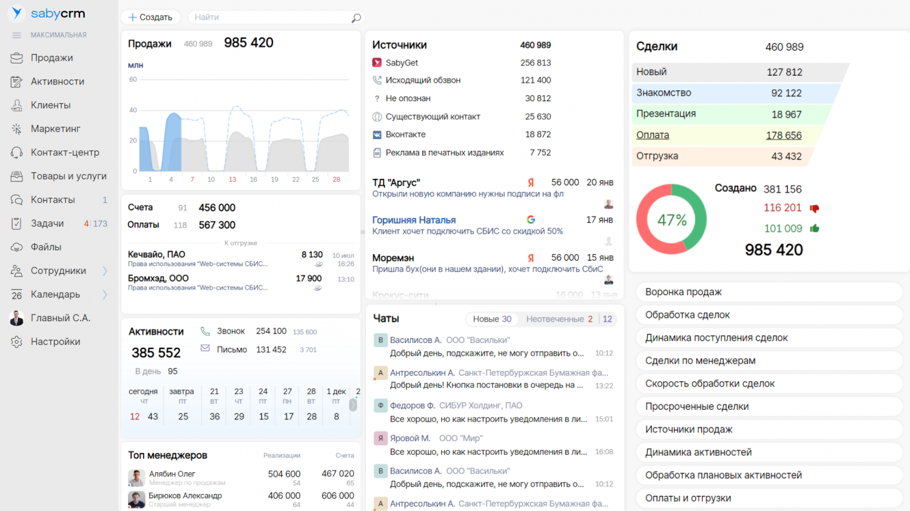Open Клиенты menu item
The image size is (910, 511).
coord(50,105)
